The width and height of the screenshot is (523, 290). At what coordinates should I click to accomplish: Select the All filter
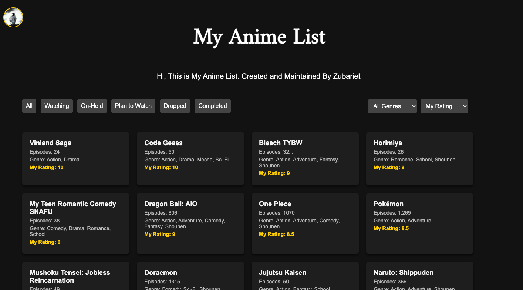29,106
